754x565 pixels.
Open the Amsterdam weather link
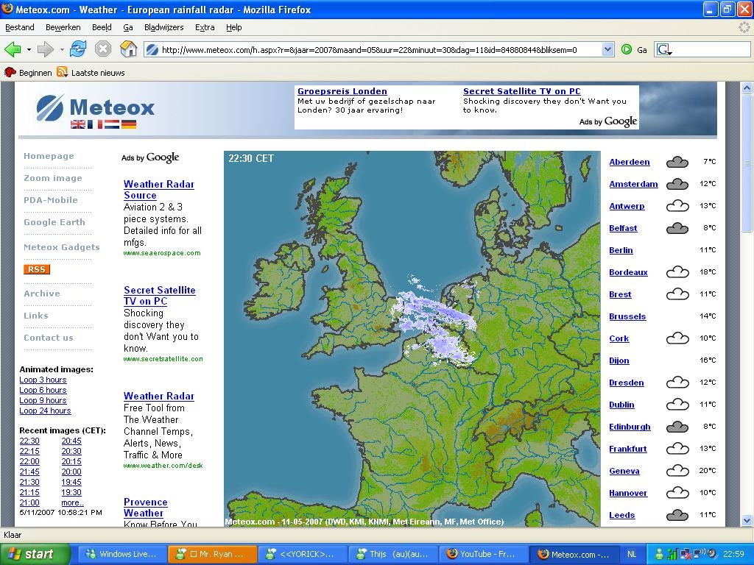click(633, 184)
